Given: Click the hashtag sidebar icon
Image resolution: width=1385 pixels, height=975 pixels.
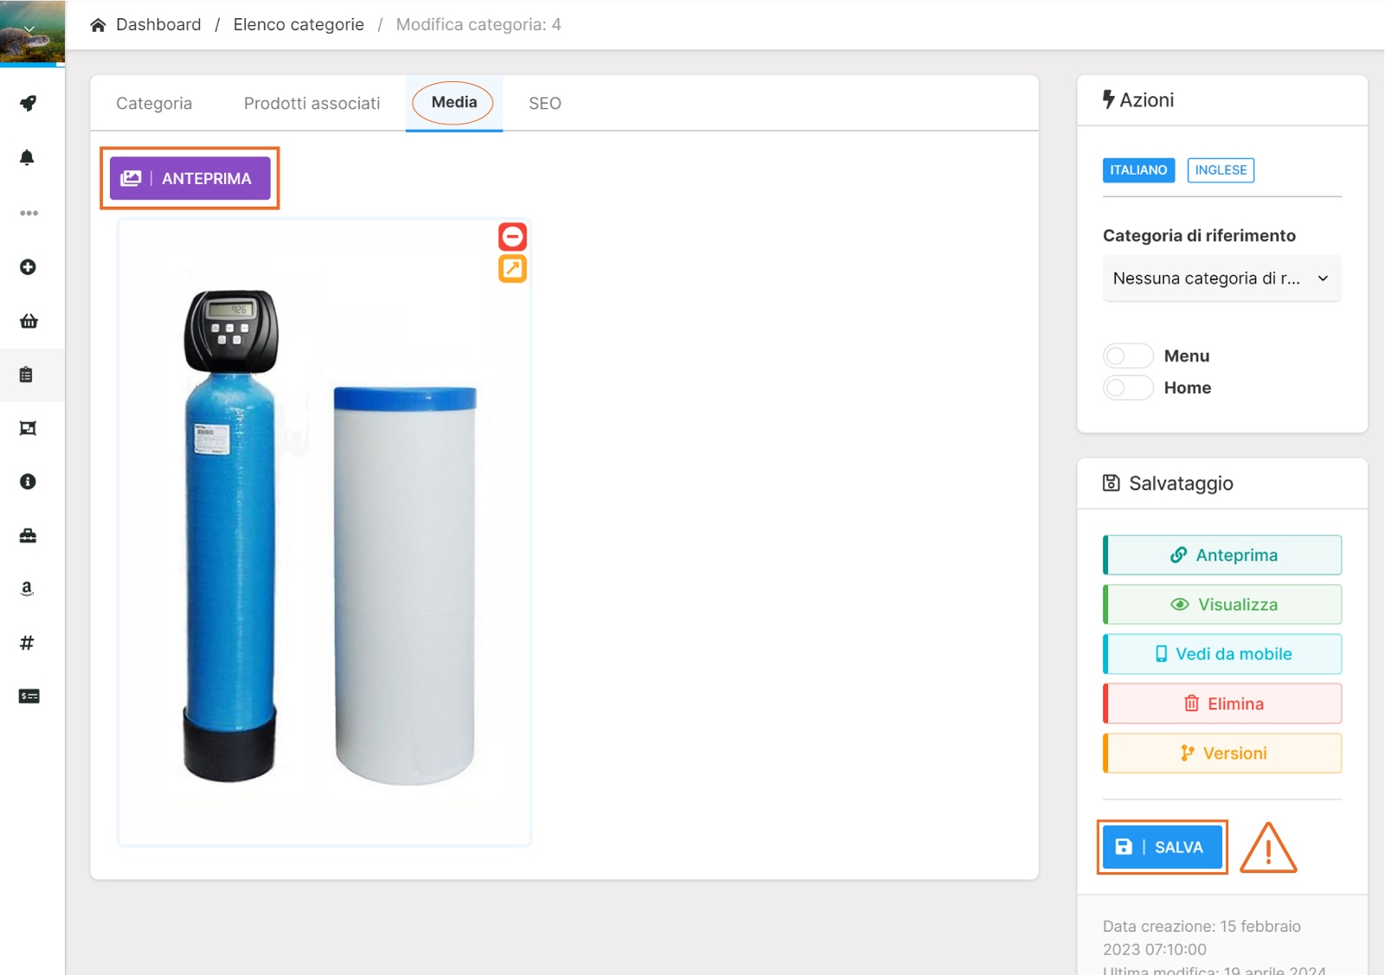Looking at the screenshot, I should click(28, 643).
